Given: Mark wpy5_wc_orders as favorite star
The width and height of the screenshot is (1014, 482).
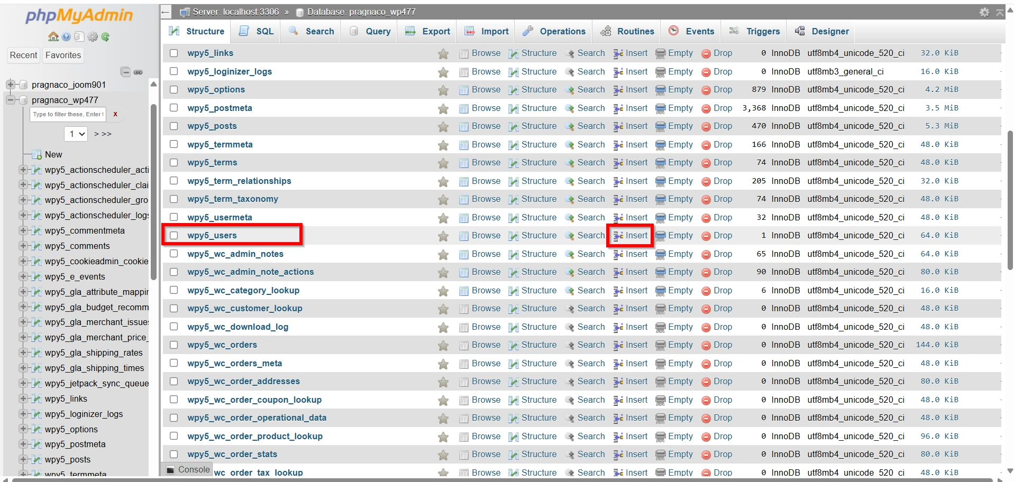Looking at the screenshot, I should [443, 345].
